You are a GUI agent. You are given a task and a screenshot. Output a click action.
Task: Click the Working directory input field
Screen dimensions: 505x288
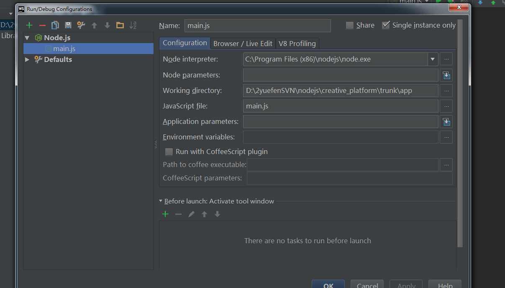coord(341,91)
